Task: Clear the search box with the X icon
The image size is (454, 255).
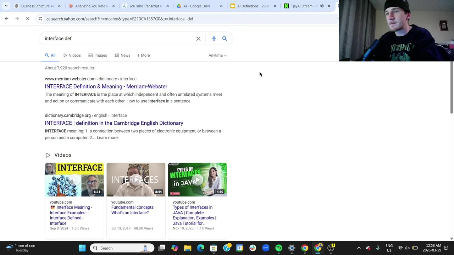Action: coord(198,39)
